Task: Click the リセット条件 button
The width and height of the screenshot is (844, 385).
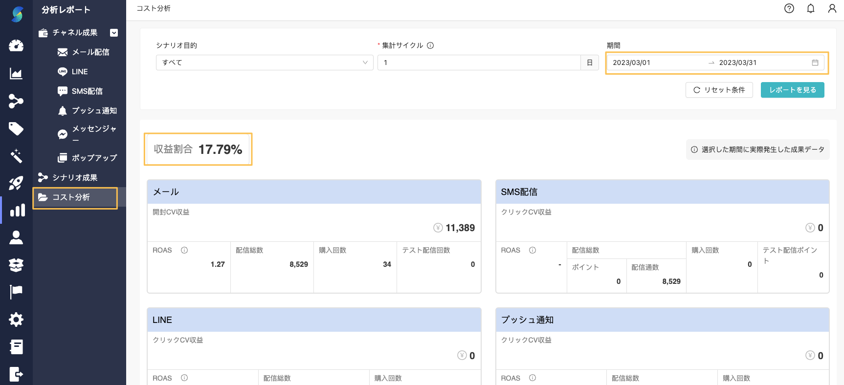Action: tap(719, 90)
